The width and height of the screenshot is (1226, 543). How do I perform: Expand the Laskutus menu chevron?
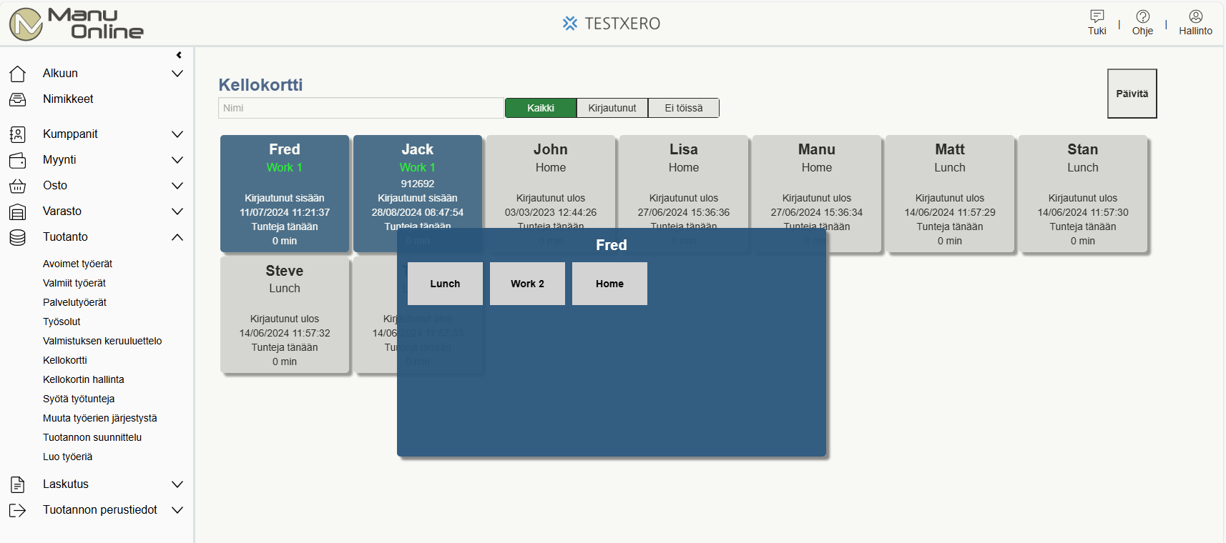pos(177,484)
